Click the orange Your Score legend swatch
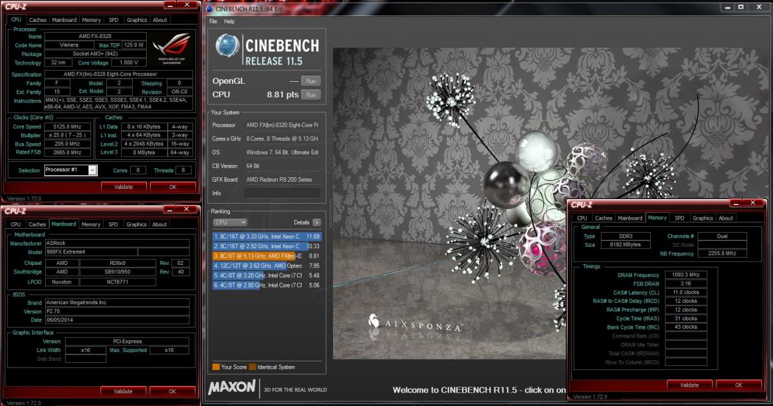The image size is (773, 406). [216, 367]
